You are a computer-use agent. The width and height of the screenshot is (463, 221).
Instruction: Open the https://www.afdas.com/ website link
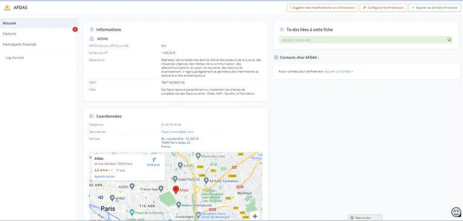(x=177, y=132)
